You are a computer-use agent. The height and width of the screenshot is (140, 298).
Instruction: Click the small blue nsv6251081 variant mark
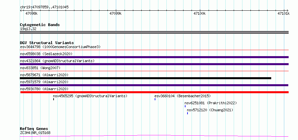(185, 106)
